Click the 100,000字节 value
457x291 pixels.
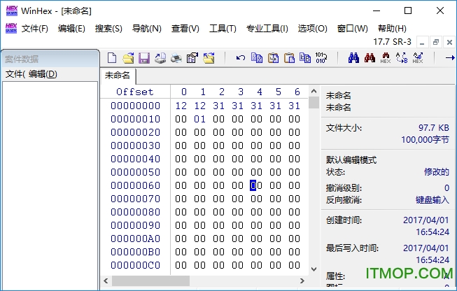click(x=426, y=140)
